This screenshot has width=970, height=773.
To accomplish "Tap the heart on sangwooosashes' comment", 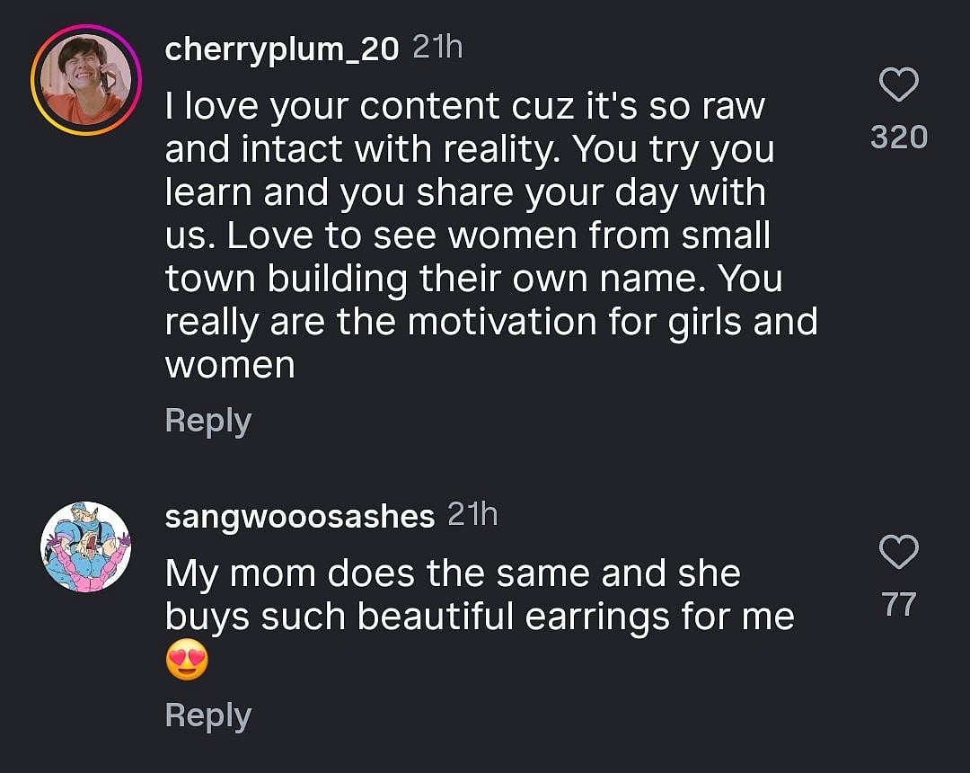I will 898,552.
